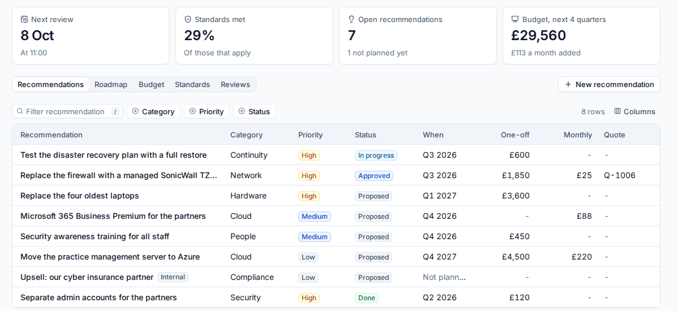Click the £220 monthly amount

pyautogui.click(x=582, y=257)
